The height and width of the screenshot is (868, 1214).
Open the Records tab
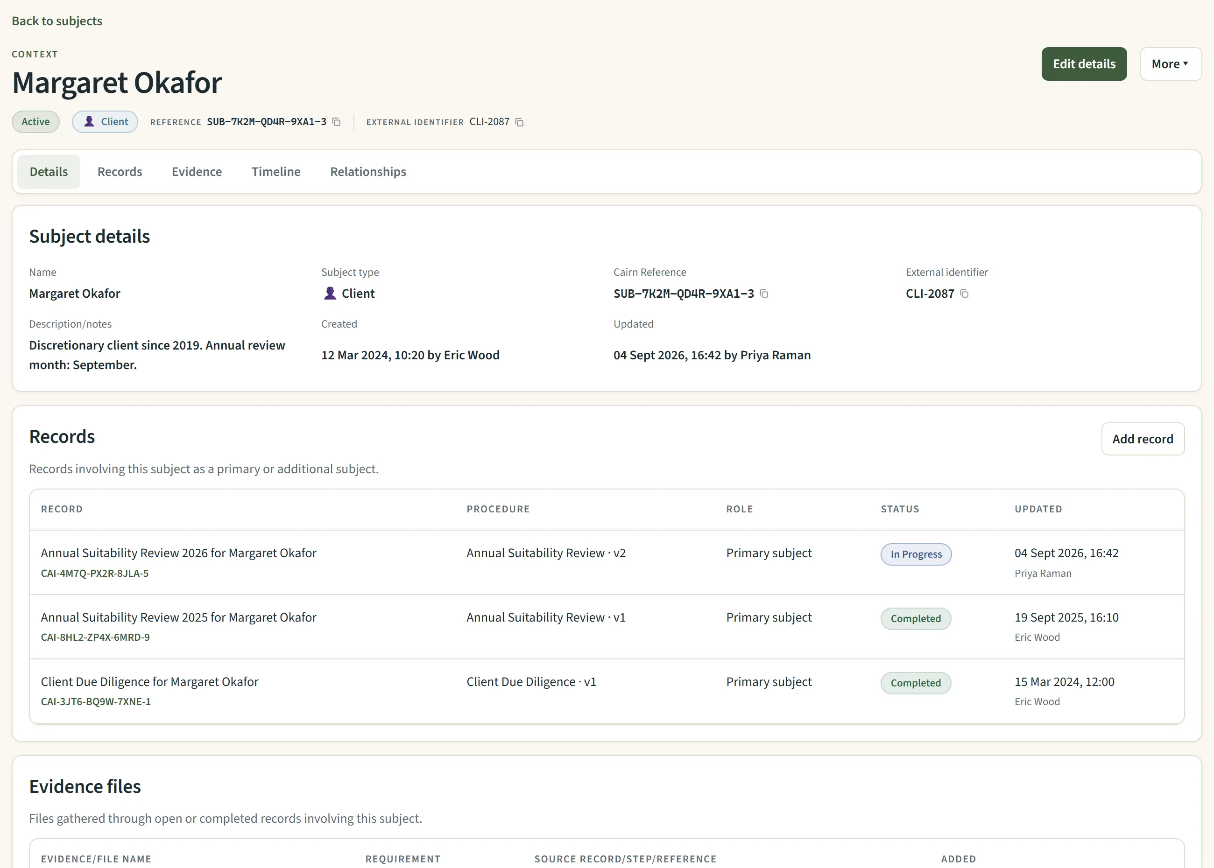[x=120, y=172]
